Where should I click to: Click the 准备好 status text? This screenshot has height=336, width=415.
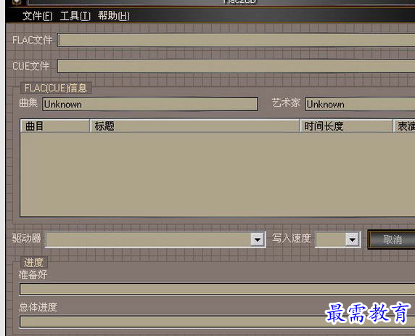33,274
